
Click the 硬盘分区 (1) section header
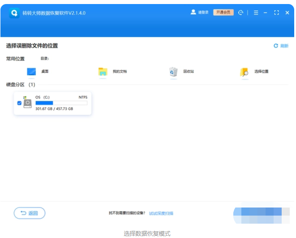[x=20, y=84]
